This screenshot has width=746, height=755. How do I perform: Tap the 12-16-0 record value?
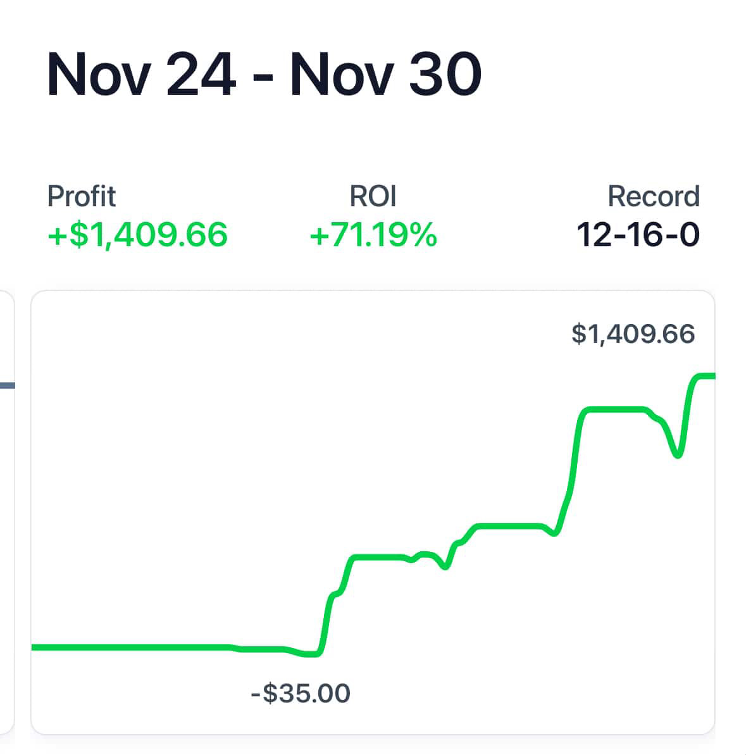[x=638, y=235]
